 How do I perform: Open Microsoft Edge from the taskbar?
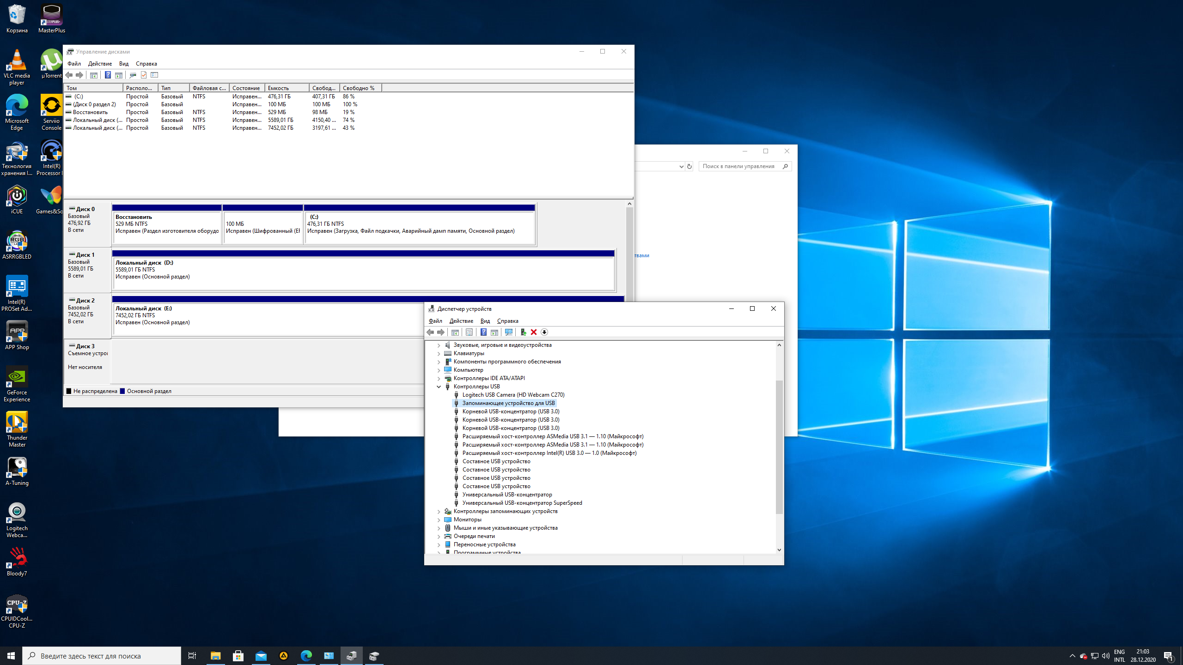pos(306,656)
